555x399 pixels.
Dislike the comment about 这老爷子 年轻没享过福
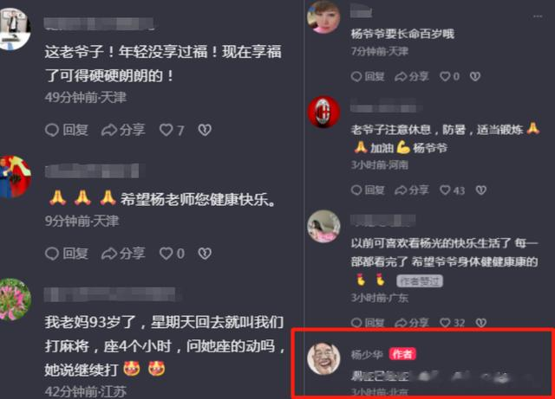pyautogui.click(x=205, y=130)
